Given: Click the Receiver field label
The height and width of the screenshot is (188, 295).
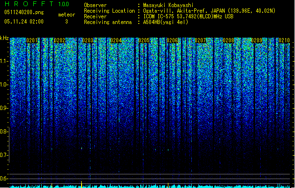Looking at the screenshot, I should click(95, 16).
